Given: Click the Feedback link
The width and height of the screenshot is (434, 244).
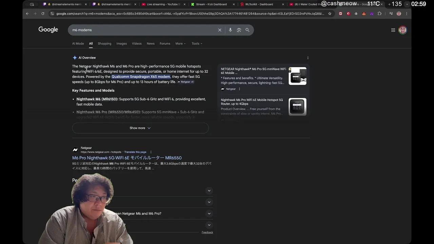Looking at the screenshot, I should [207, 232].
